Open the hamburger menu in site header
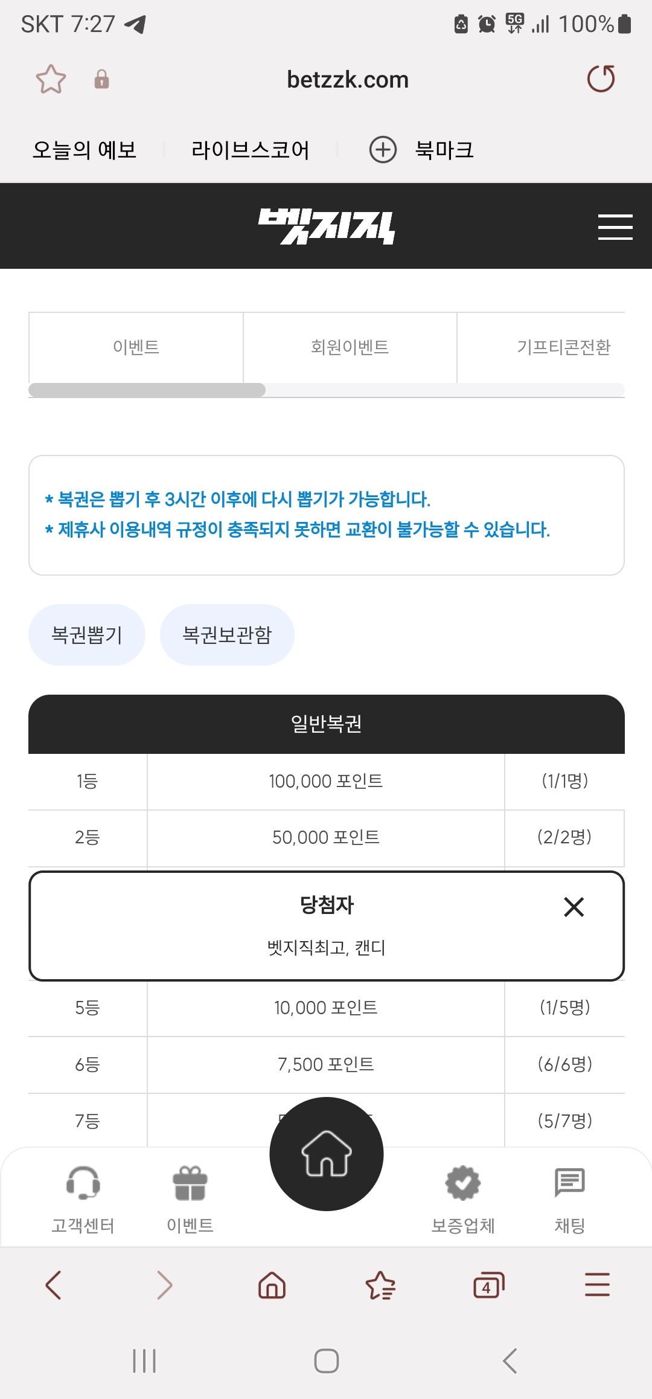 click(615, 227)
